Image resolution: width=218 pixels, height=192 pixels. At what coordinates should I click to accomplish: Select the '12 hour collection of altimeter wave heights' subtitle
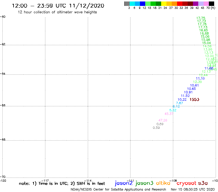[57, 12]
